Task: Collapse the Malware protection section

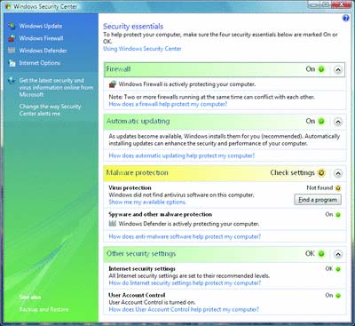Action: tap(338, 173)
